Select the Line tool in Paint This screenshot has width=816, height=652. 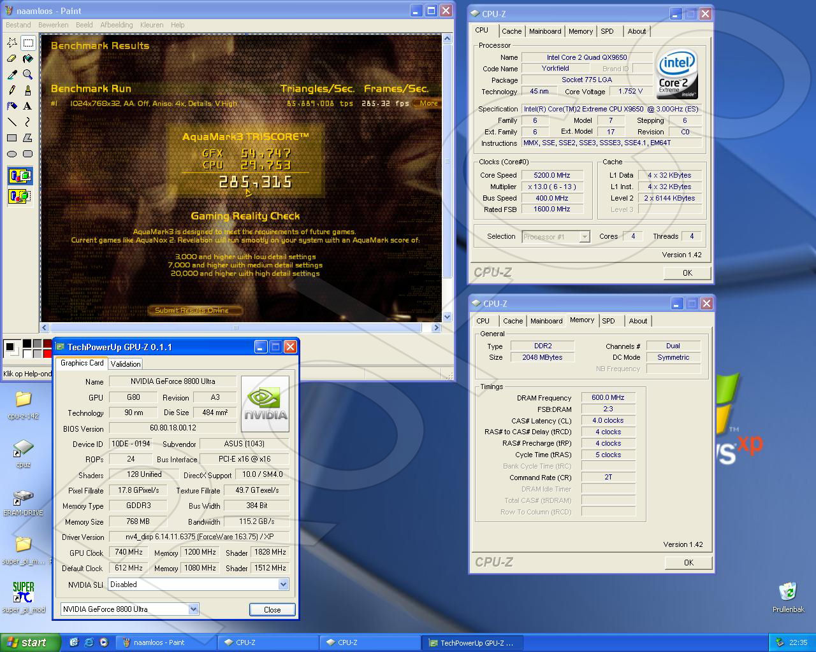12,122
